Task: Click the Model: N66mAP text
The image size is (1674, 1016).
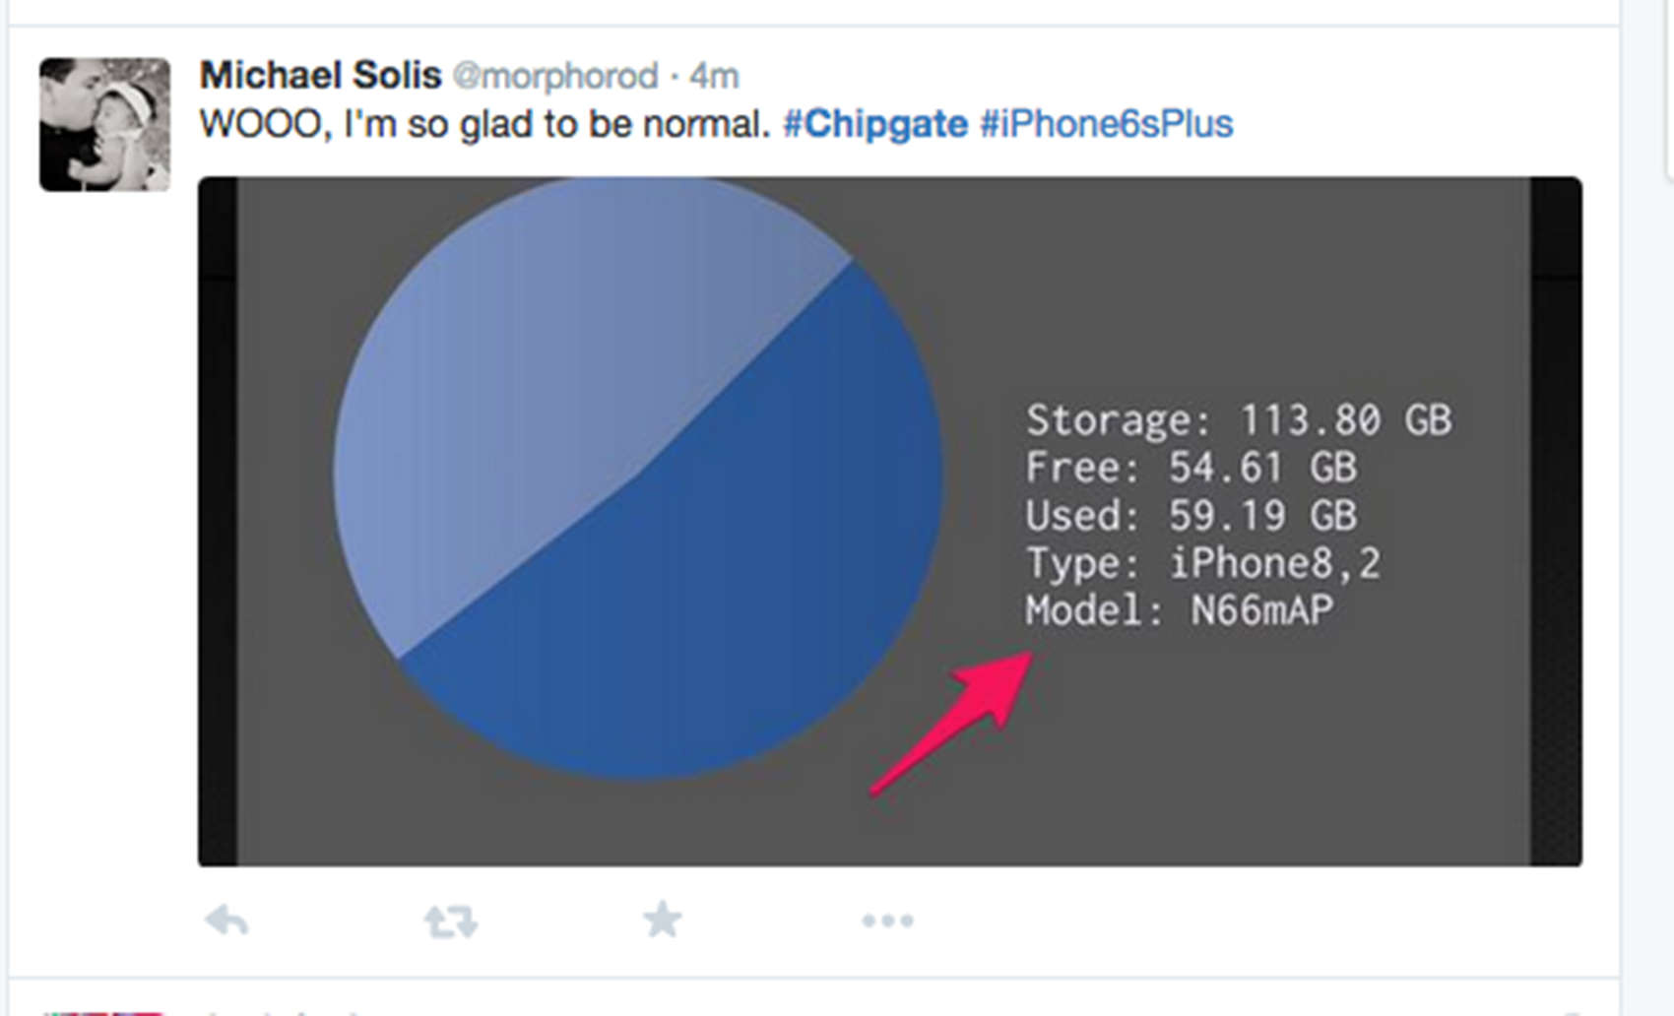Action: coord(1179,610)
